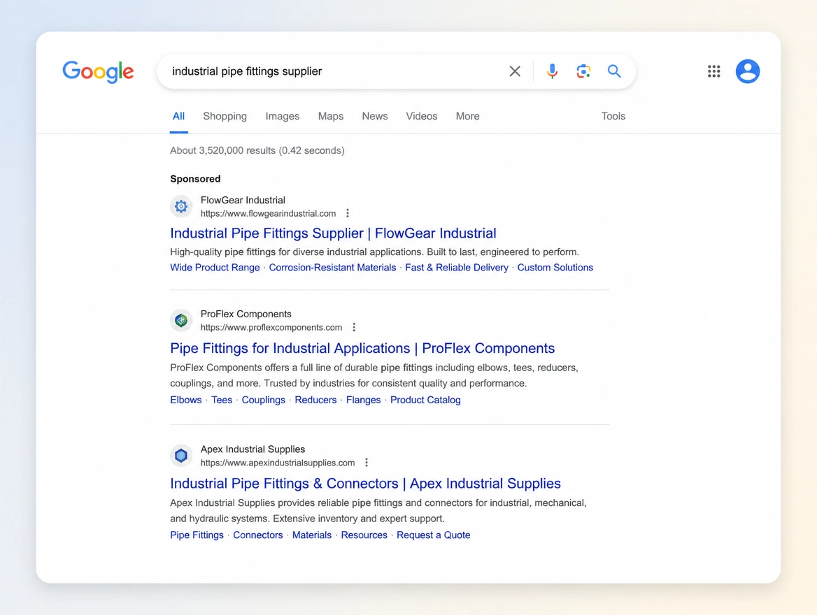817x615 pixels.
Task: Open the Couplings sitelink
Action: pos(263,400)
